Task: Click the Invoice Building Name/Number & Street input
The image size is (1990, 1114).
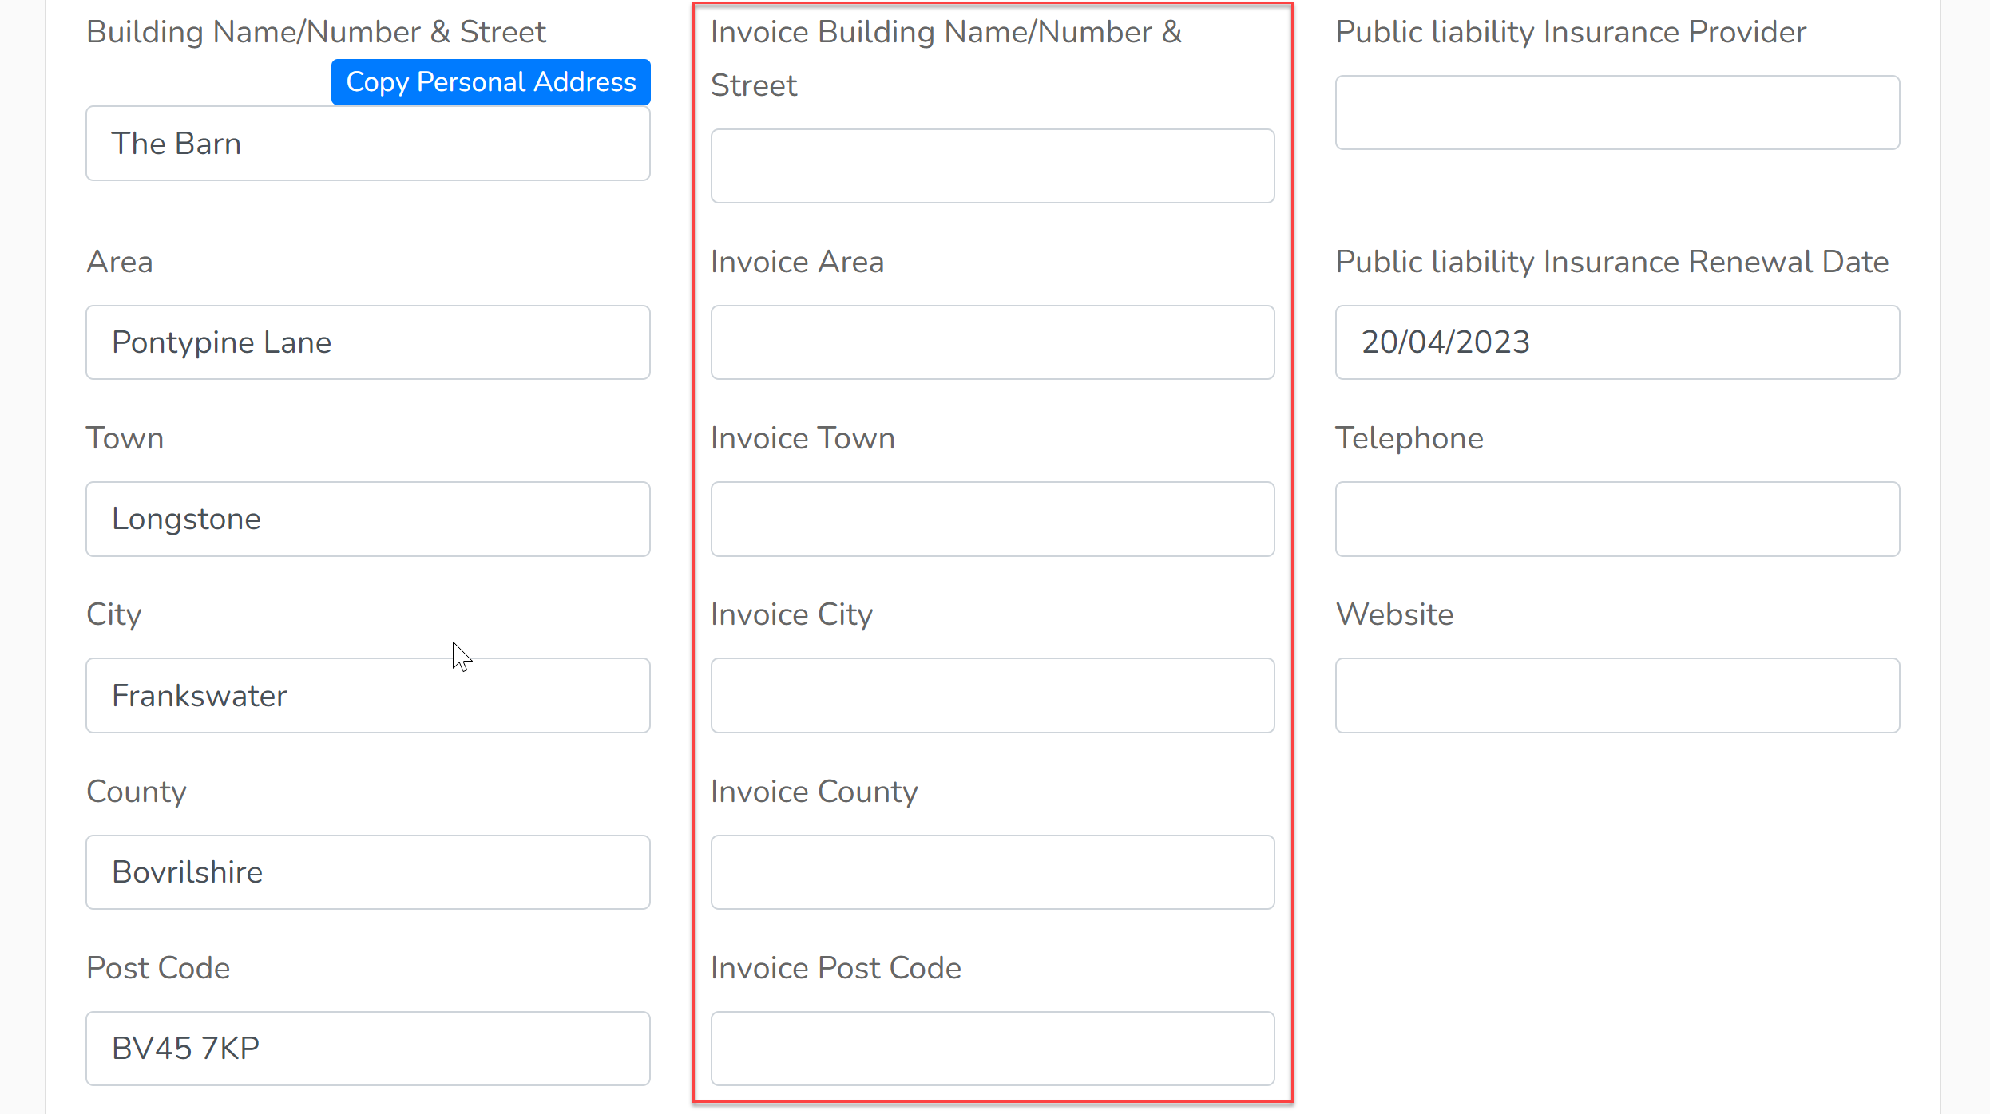Action: click(993, 166)
